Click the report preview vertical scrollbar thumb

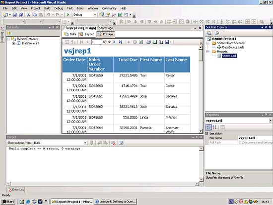coord(201,56)
